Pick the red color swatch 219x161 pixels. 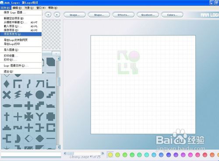(x=205, y=155)
